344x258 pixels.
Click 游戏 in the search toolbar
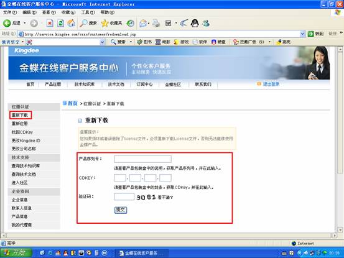click(181, 42)
